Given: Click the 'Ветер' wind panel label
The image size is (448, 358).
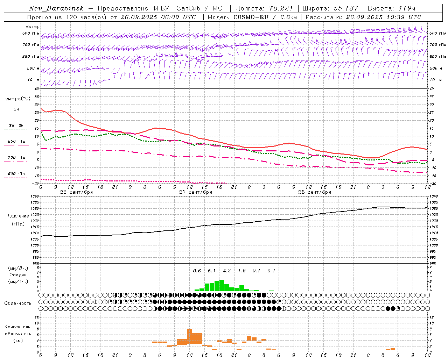Looking at the screenshot, I should [32, 27].
